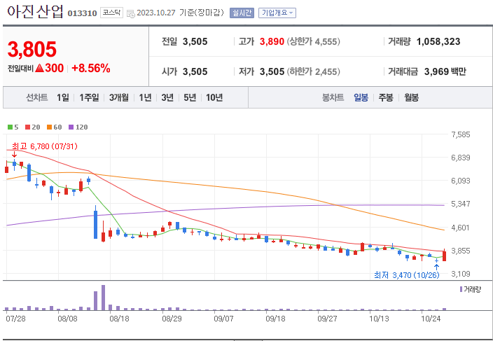Switch to 월봉 monthly candle chart
This screenshot has height=341, width=493.
(411, 97)
